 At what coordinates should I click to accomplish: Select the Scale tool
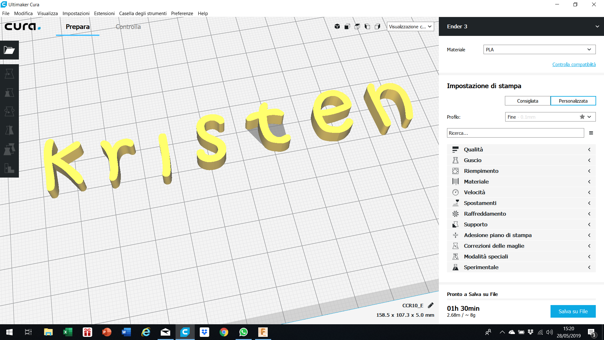[x=9, y=92]
